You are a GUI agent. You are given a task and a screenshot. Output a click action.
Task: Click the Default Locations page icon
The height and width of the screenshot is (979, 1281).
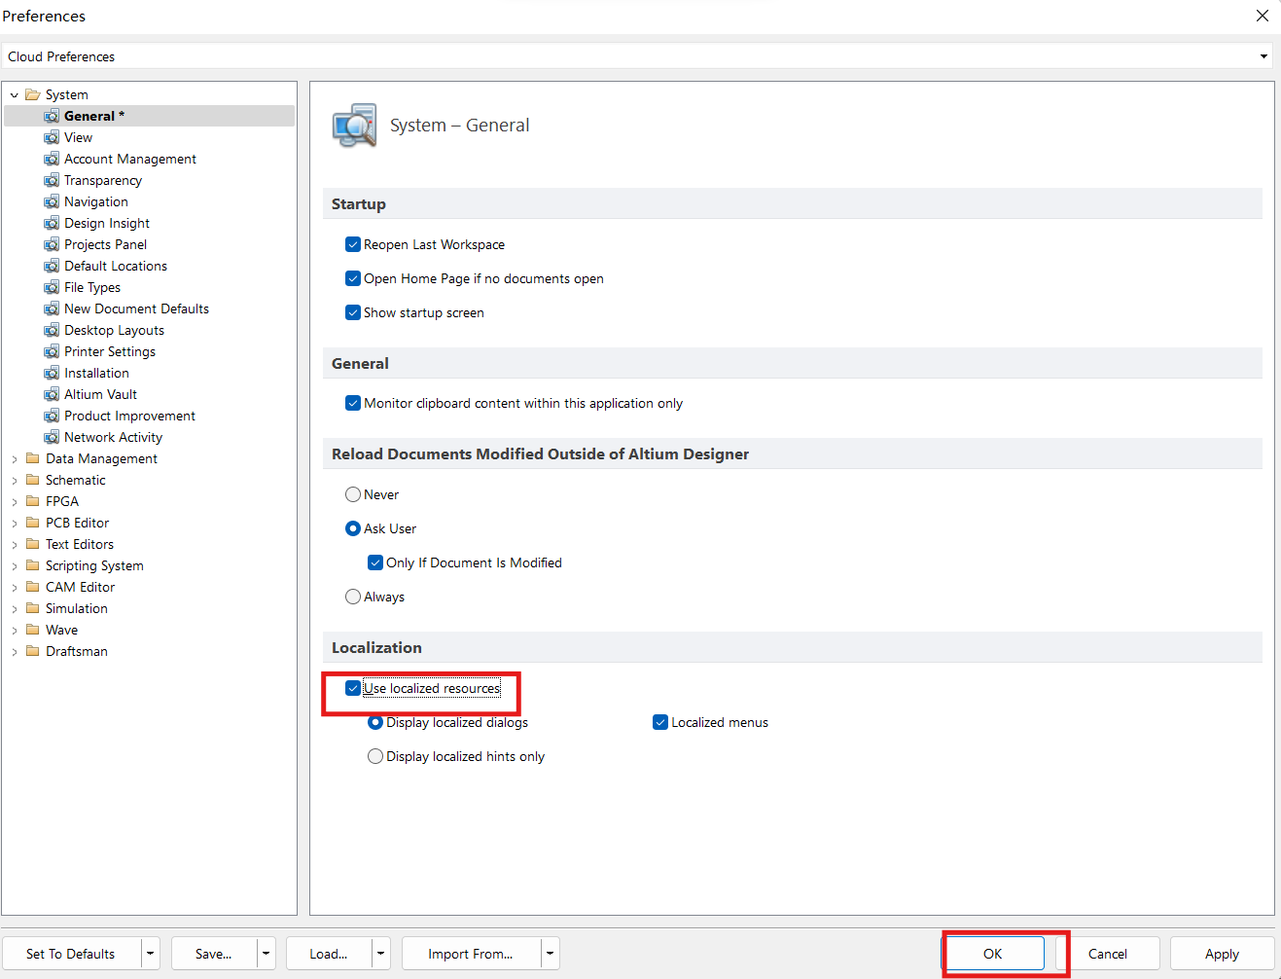(52, 266)
